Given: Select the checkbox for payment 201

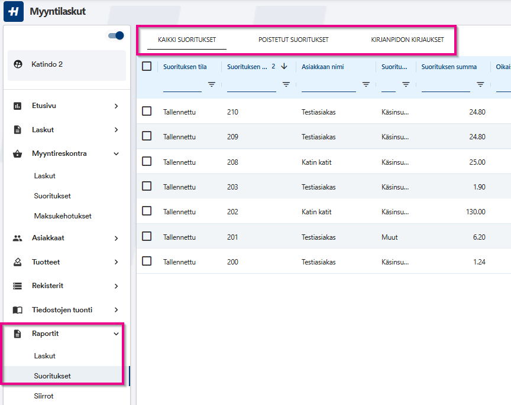Looking at the screenshot, I should 147,236.
